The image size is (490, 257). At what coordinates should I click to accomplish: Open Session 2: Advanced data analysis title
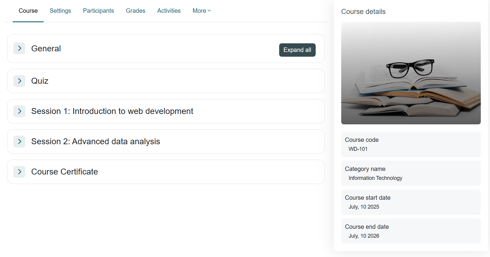click(x=96, y=142)
